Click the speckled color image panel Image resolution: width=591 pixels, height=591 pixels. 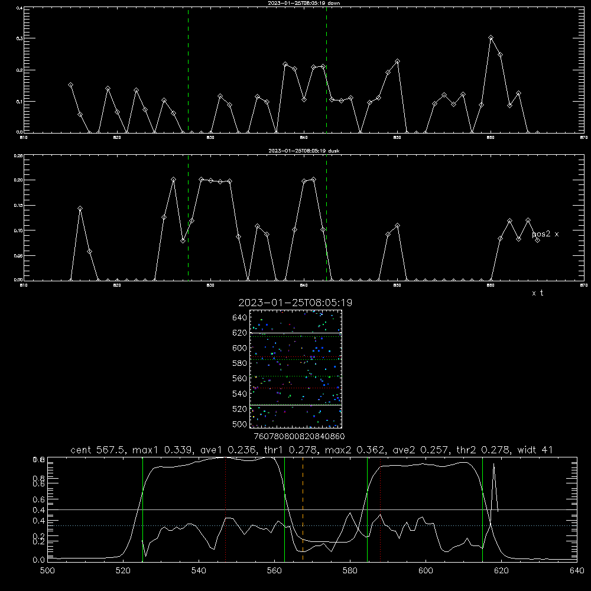tap(295, 369)
